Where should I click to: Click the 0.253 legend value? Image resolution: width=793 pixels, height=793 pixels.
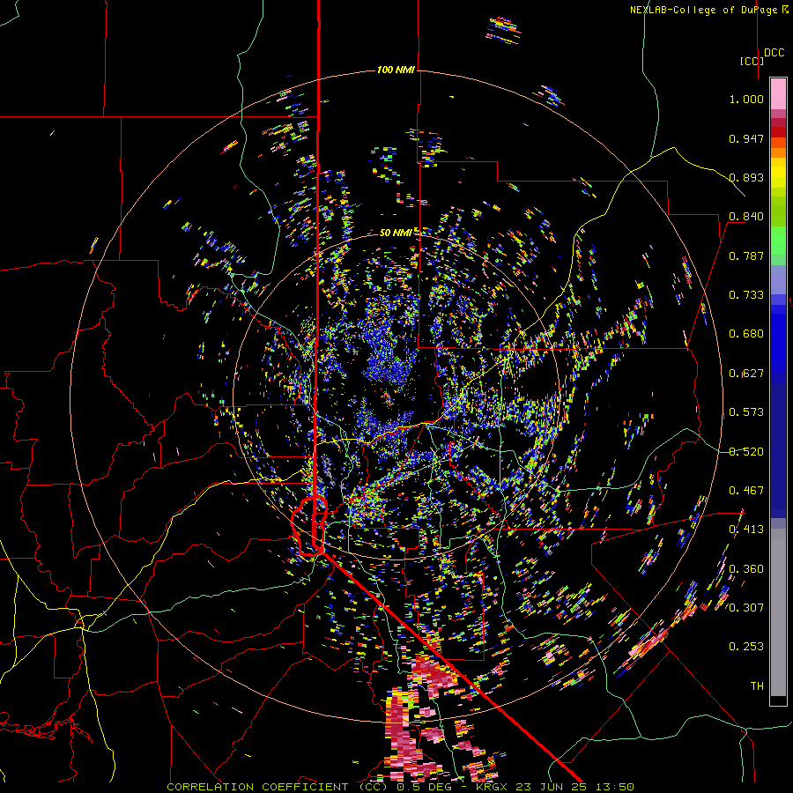pyautogui.click(x=746, y=647)
